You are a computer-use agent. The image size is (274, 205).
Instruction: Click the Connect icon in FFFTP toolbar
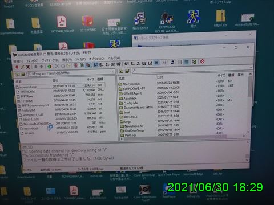coord(17,67)
